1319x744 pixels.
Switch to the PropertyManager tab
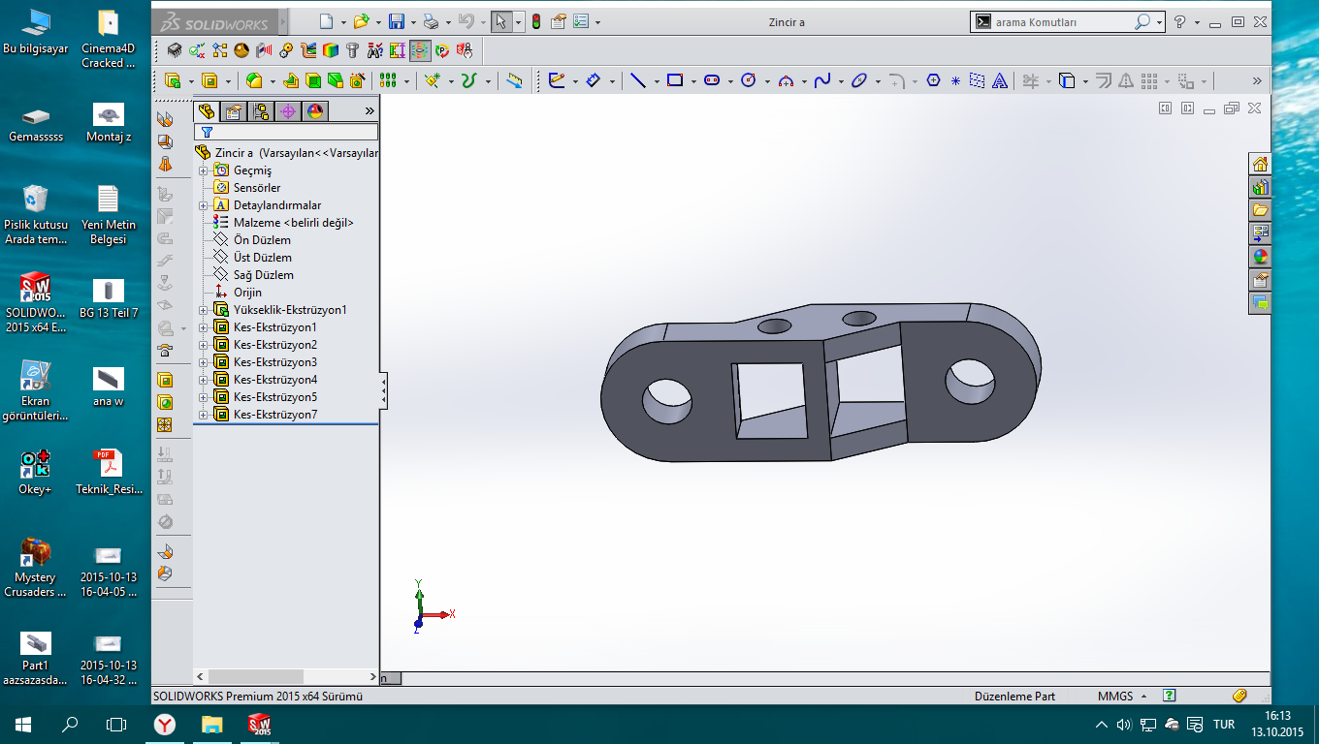point(234,111)
